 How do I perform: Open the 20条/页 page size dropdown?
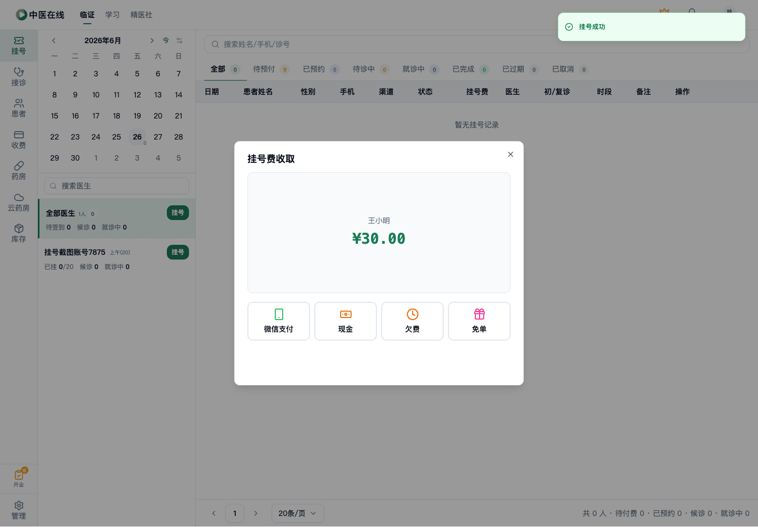click(x=297, y=513)
